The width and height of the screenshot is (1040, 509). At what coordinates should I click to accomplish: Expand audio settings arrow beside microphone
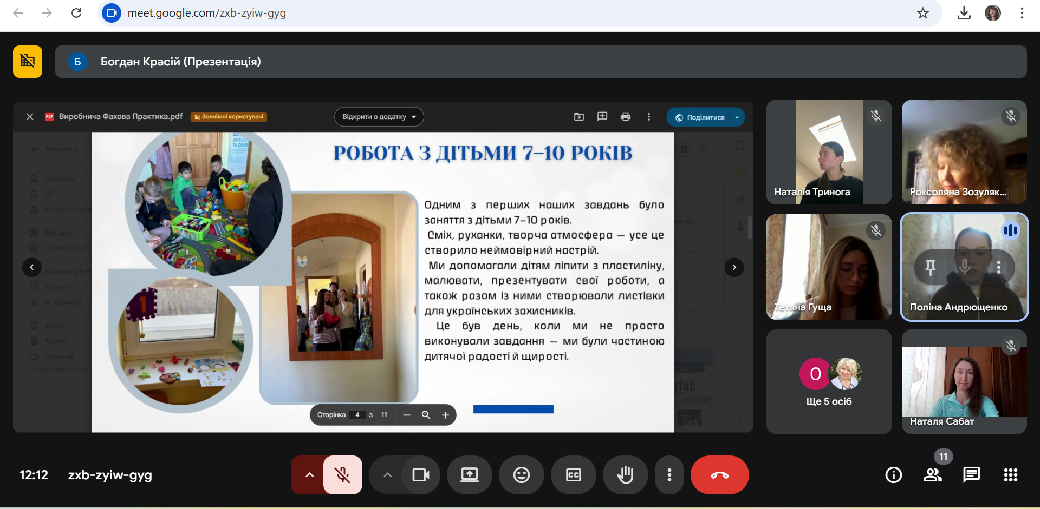tap(309, 475)
